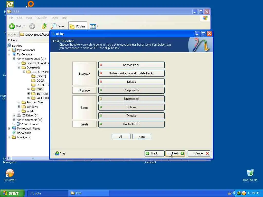
Task: Select the VALUEADD folder icon
Action: [33, 98]
